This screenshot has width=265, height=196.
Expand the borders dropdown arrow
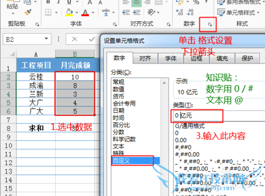coord(56,13)
